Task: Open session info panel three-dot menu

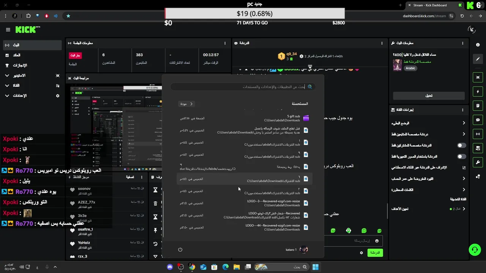Action: 225,43
